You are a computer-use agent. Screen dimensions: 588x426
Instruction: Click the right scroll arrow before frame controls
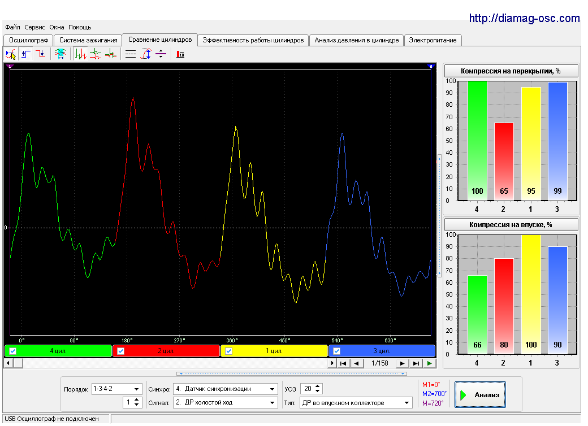[332, 363]
